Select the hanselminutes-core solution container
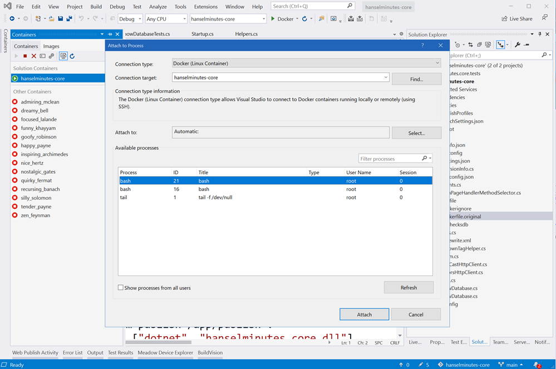Image resolution: width=556 pixels, height=369 pixels. pos(58,78)
